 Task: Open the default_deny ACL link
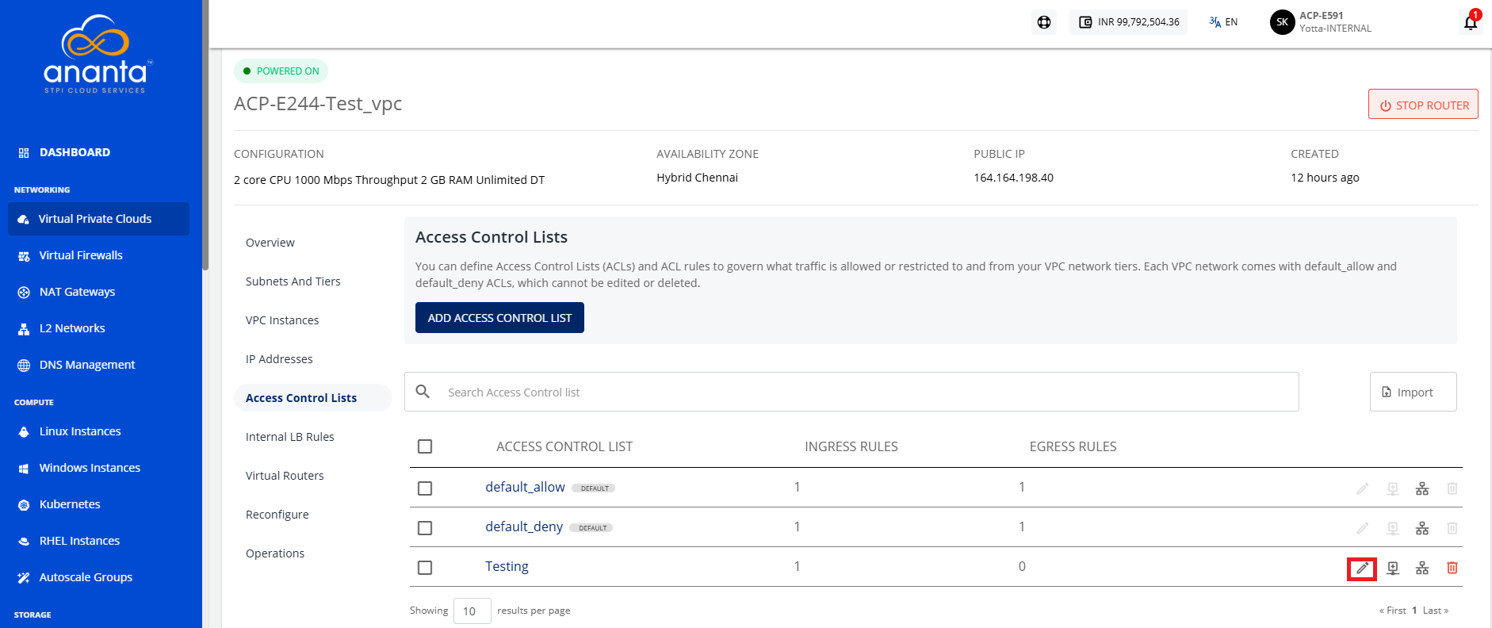click(x=524, y=527)
